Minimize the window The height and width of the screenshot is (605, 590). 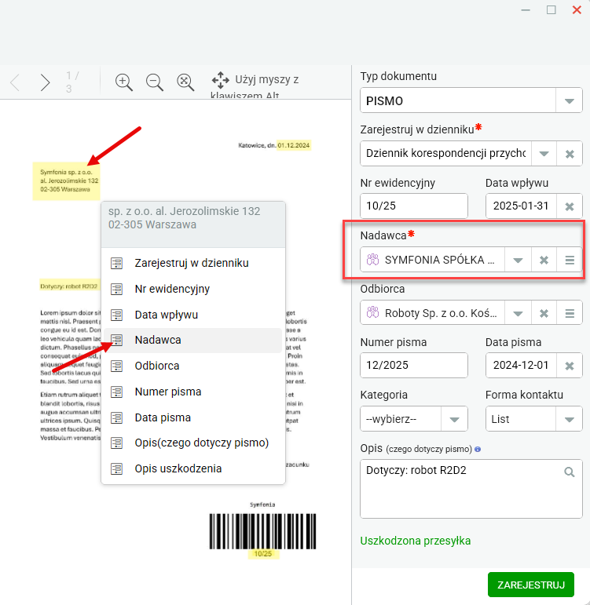[x=526, y=10]
